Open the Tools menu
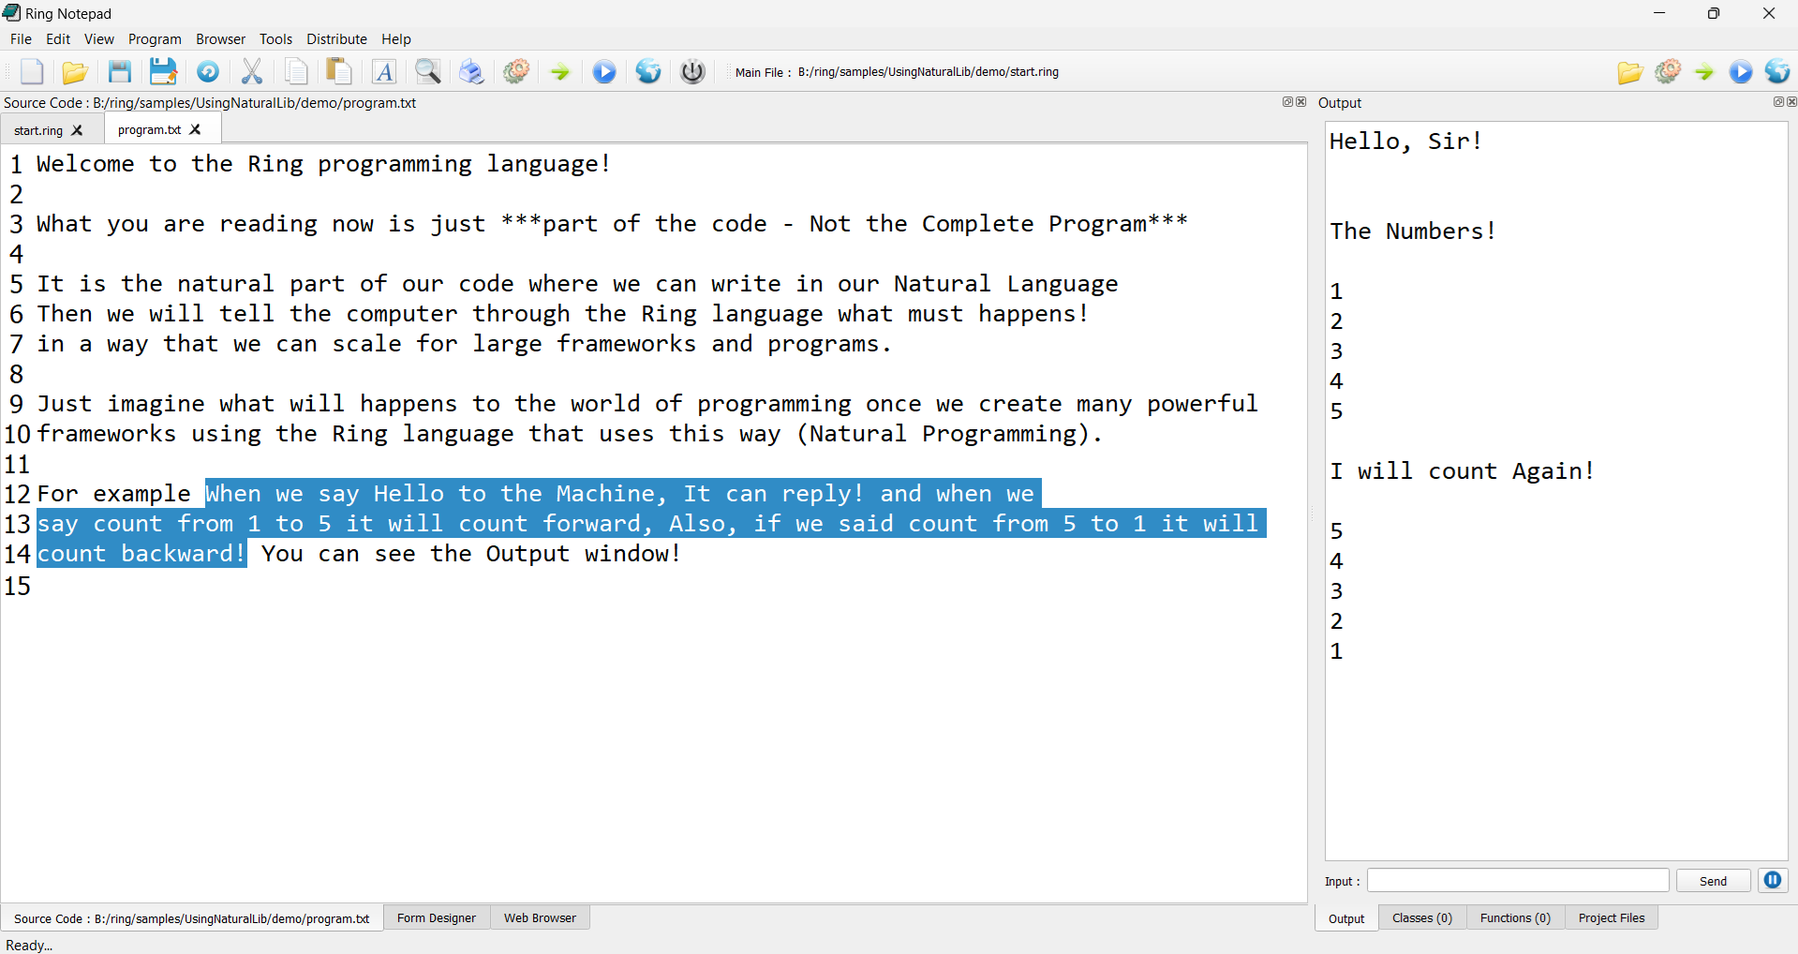This screenshot has height=954, width=1798. (x=275, y=38)
